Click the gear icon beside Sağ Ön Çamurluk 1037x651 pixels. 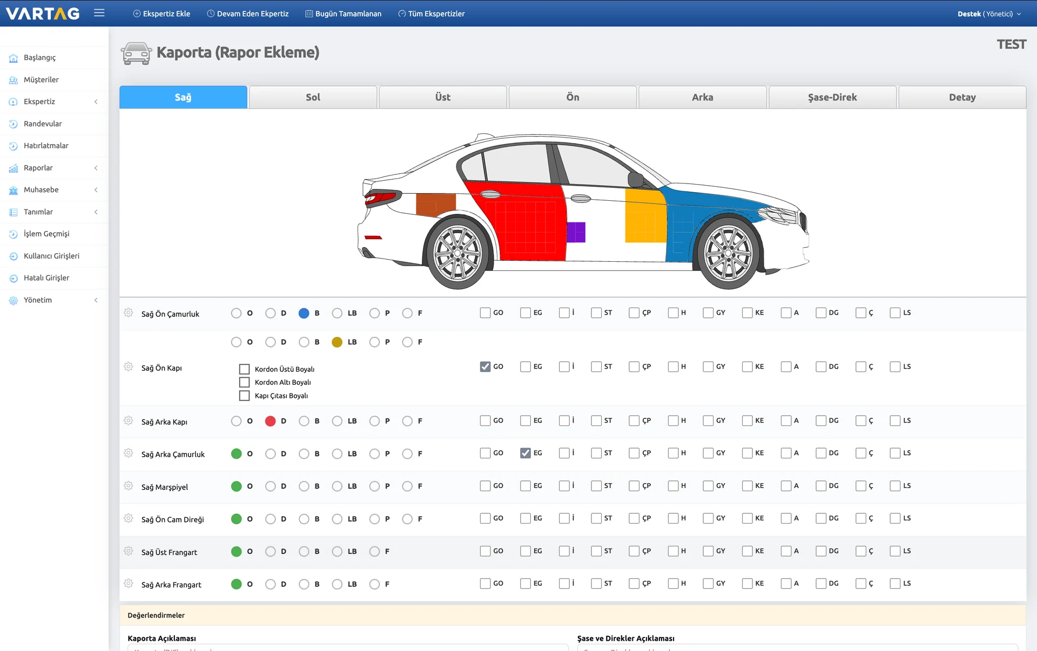(128, 313)
